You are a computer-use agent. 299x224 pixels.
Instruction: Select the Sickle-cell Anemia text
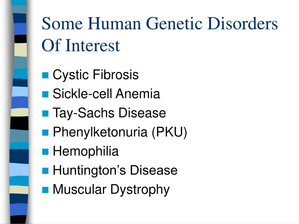106,94
